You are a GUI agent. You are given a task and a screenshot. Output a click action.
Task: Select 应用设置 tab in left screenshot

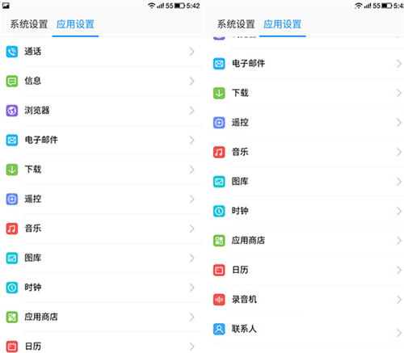(x=75, y=24)
